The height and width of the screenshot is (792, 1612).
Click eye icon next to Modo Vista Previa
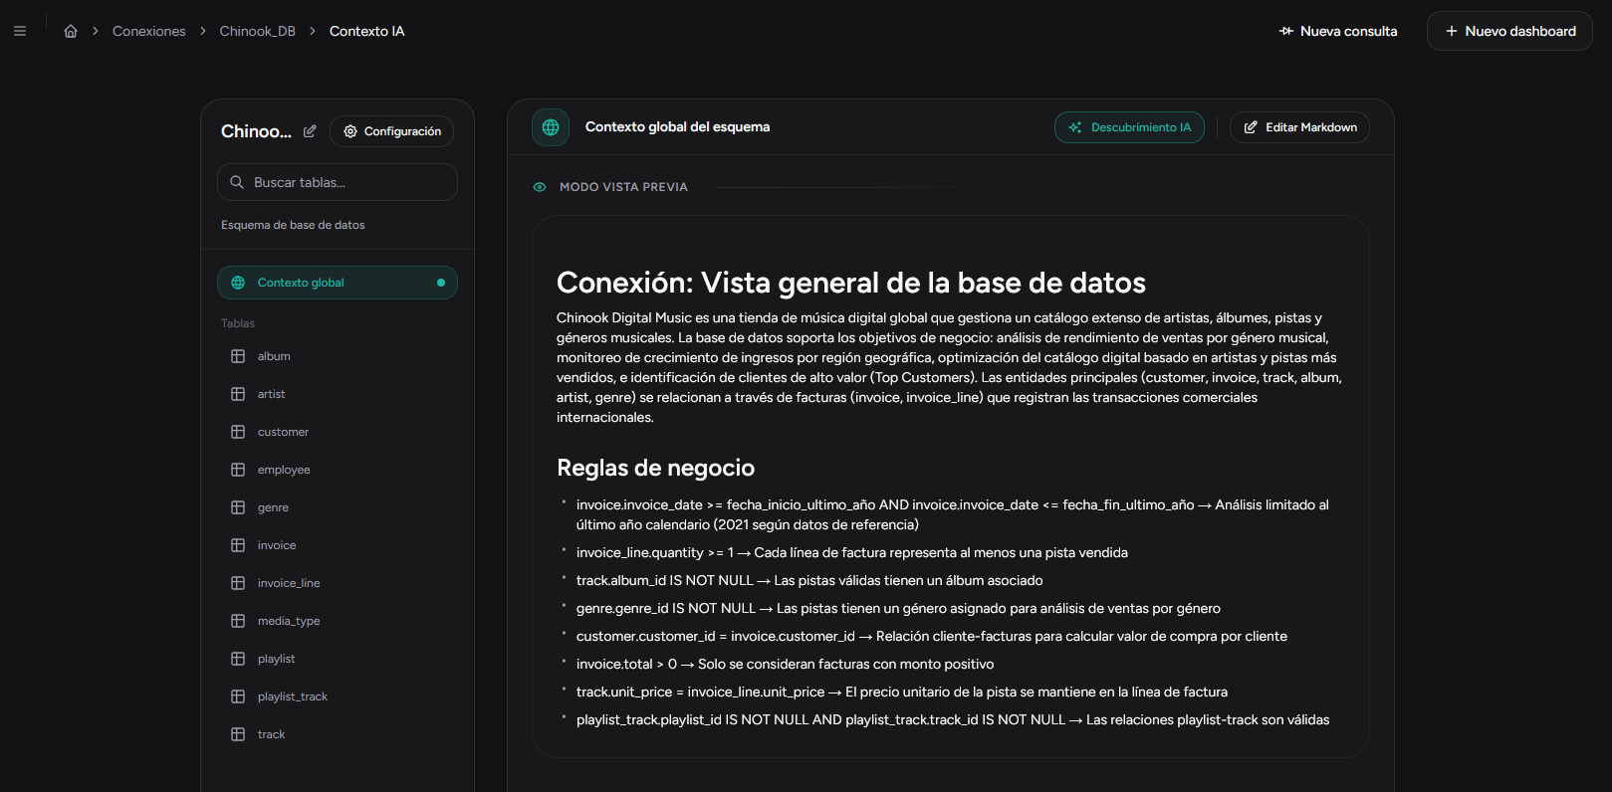click(x=540, y=187)
